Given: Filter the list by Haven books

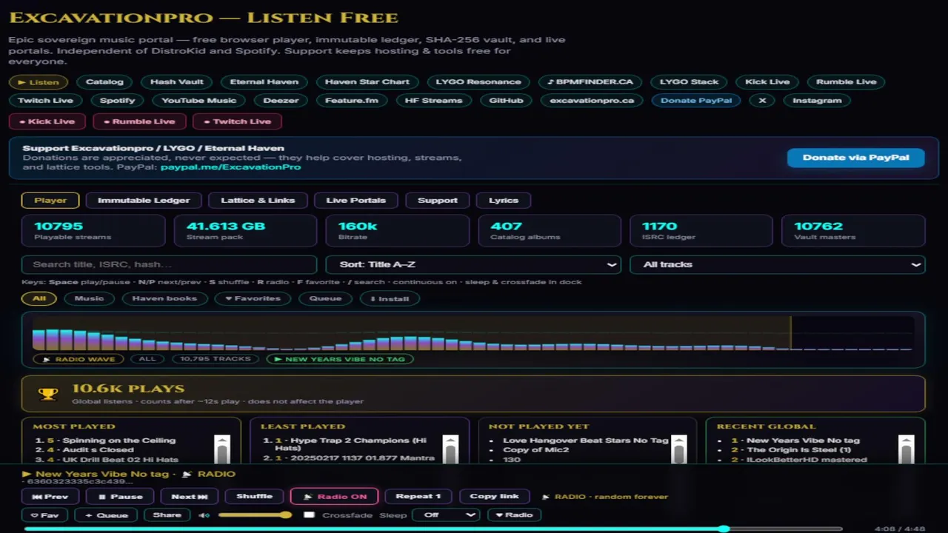Looking at the screenshot, I should coord(164,298).
